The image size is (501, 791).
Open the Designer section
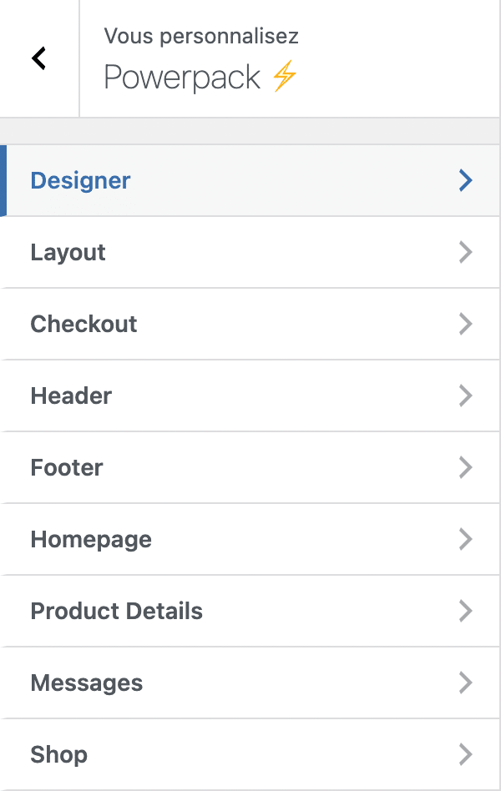pyautogui.click(x=80, y=180)
